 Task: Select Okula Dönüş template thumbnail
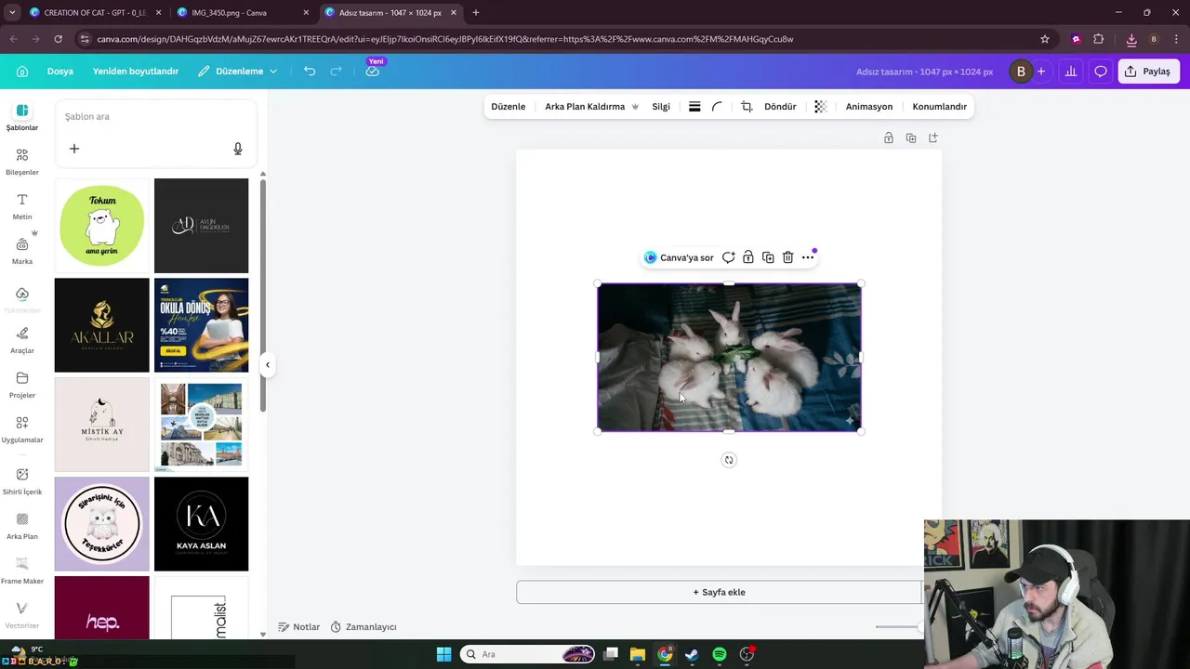[x=201, y=325]
